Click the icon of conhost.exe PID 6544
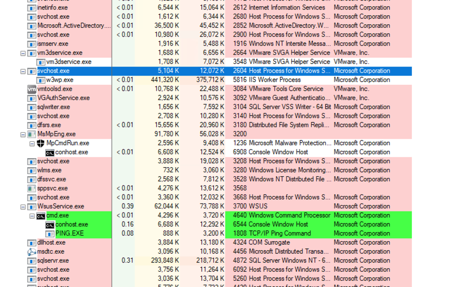 pos(50,225)
